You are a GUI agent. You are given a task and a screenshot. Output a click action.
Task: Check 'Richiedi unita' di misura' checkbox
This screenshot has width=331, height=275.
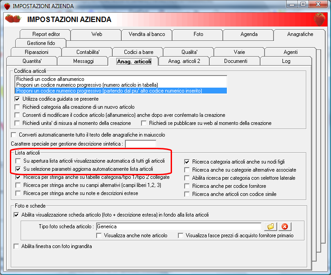point(18,123)
